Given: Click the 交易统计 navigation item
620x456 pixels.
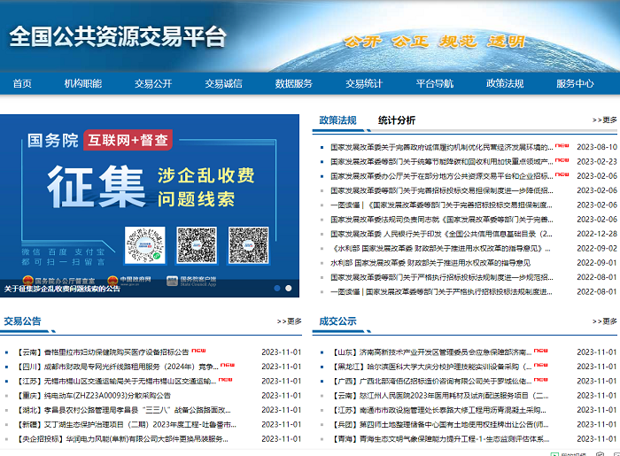Looking at the screenshot, I should pyautogui.click(x=364, y=83).
